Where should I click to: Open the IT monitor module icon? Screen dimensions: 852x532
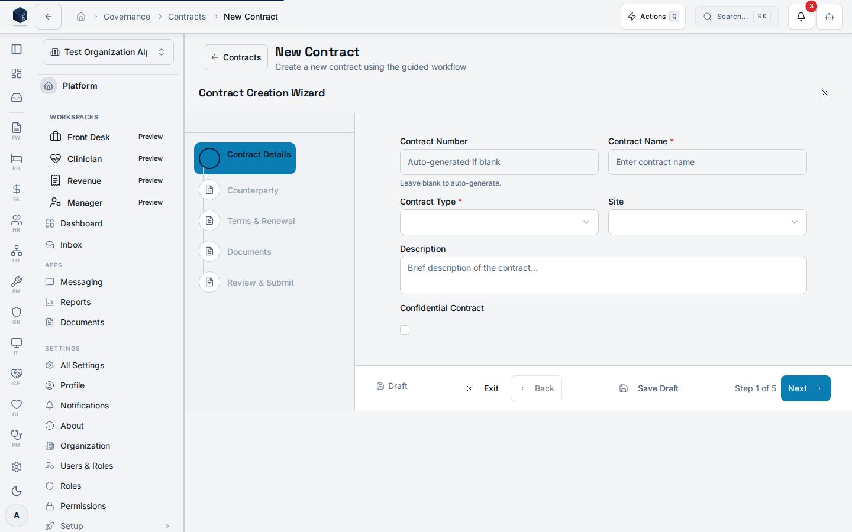[17, 346]
